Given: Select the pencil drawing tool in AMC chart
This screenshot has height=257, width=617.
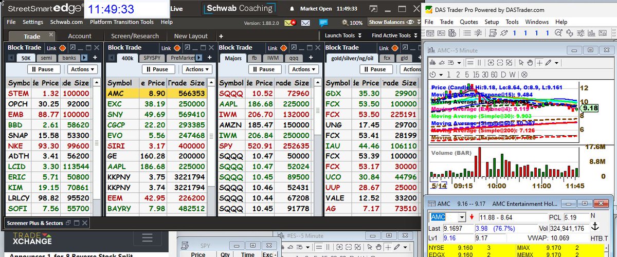Looking at the screenshot, I should [x=548, y=63].
